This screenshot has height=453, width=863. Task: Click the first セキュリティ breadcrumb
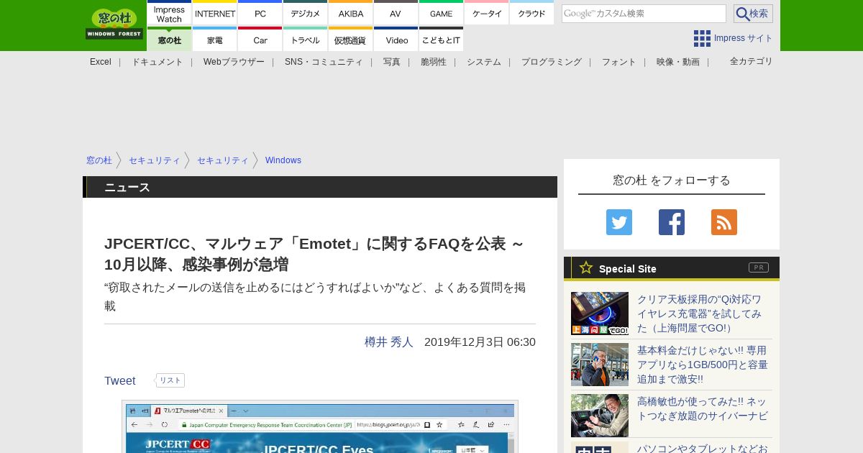[155, 160]
